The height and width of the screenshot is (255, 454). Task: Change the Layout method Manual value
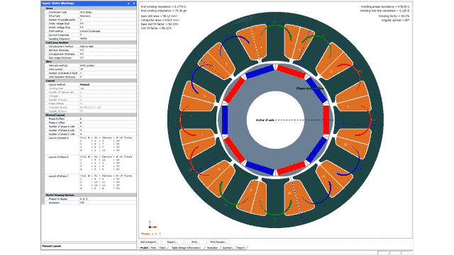click(x=107, y=84)
